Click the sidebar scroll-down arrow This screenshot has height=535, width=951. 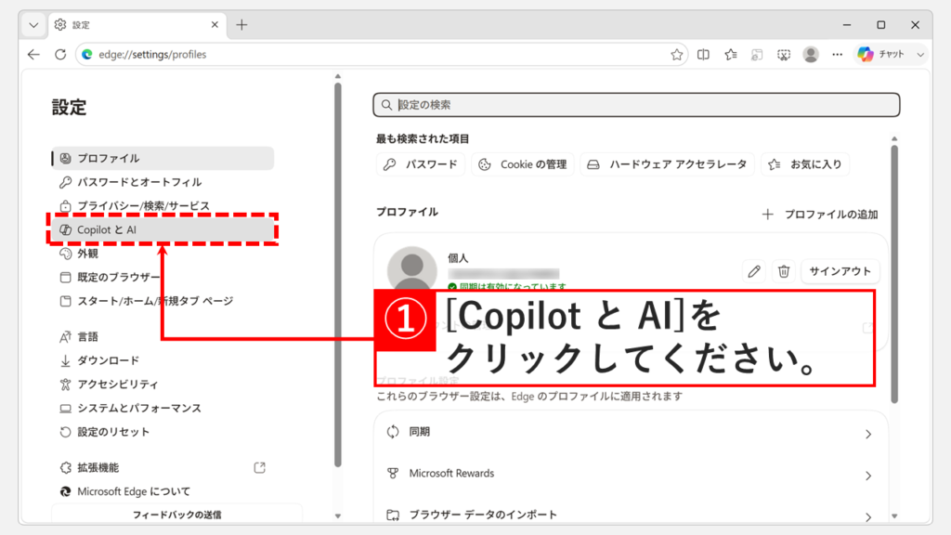coord(338,516)
